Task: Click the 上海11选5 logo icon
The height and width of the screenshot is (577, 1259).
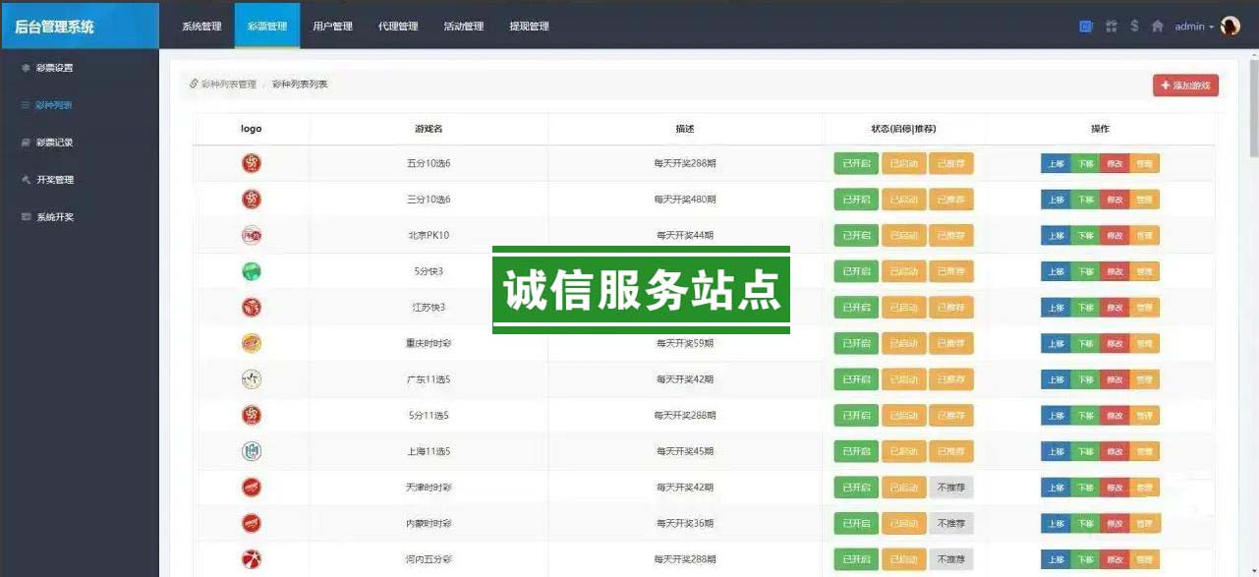Action: pyautogui.click(x=252, y=452)
